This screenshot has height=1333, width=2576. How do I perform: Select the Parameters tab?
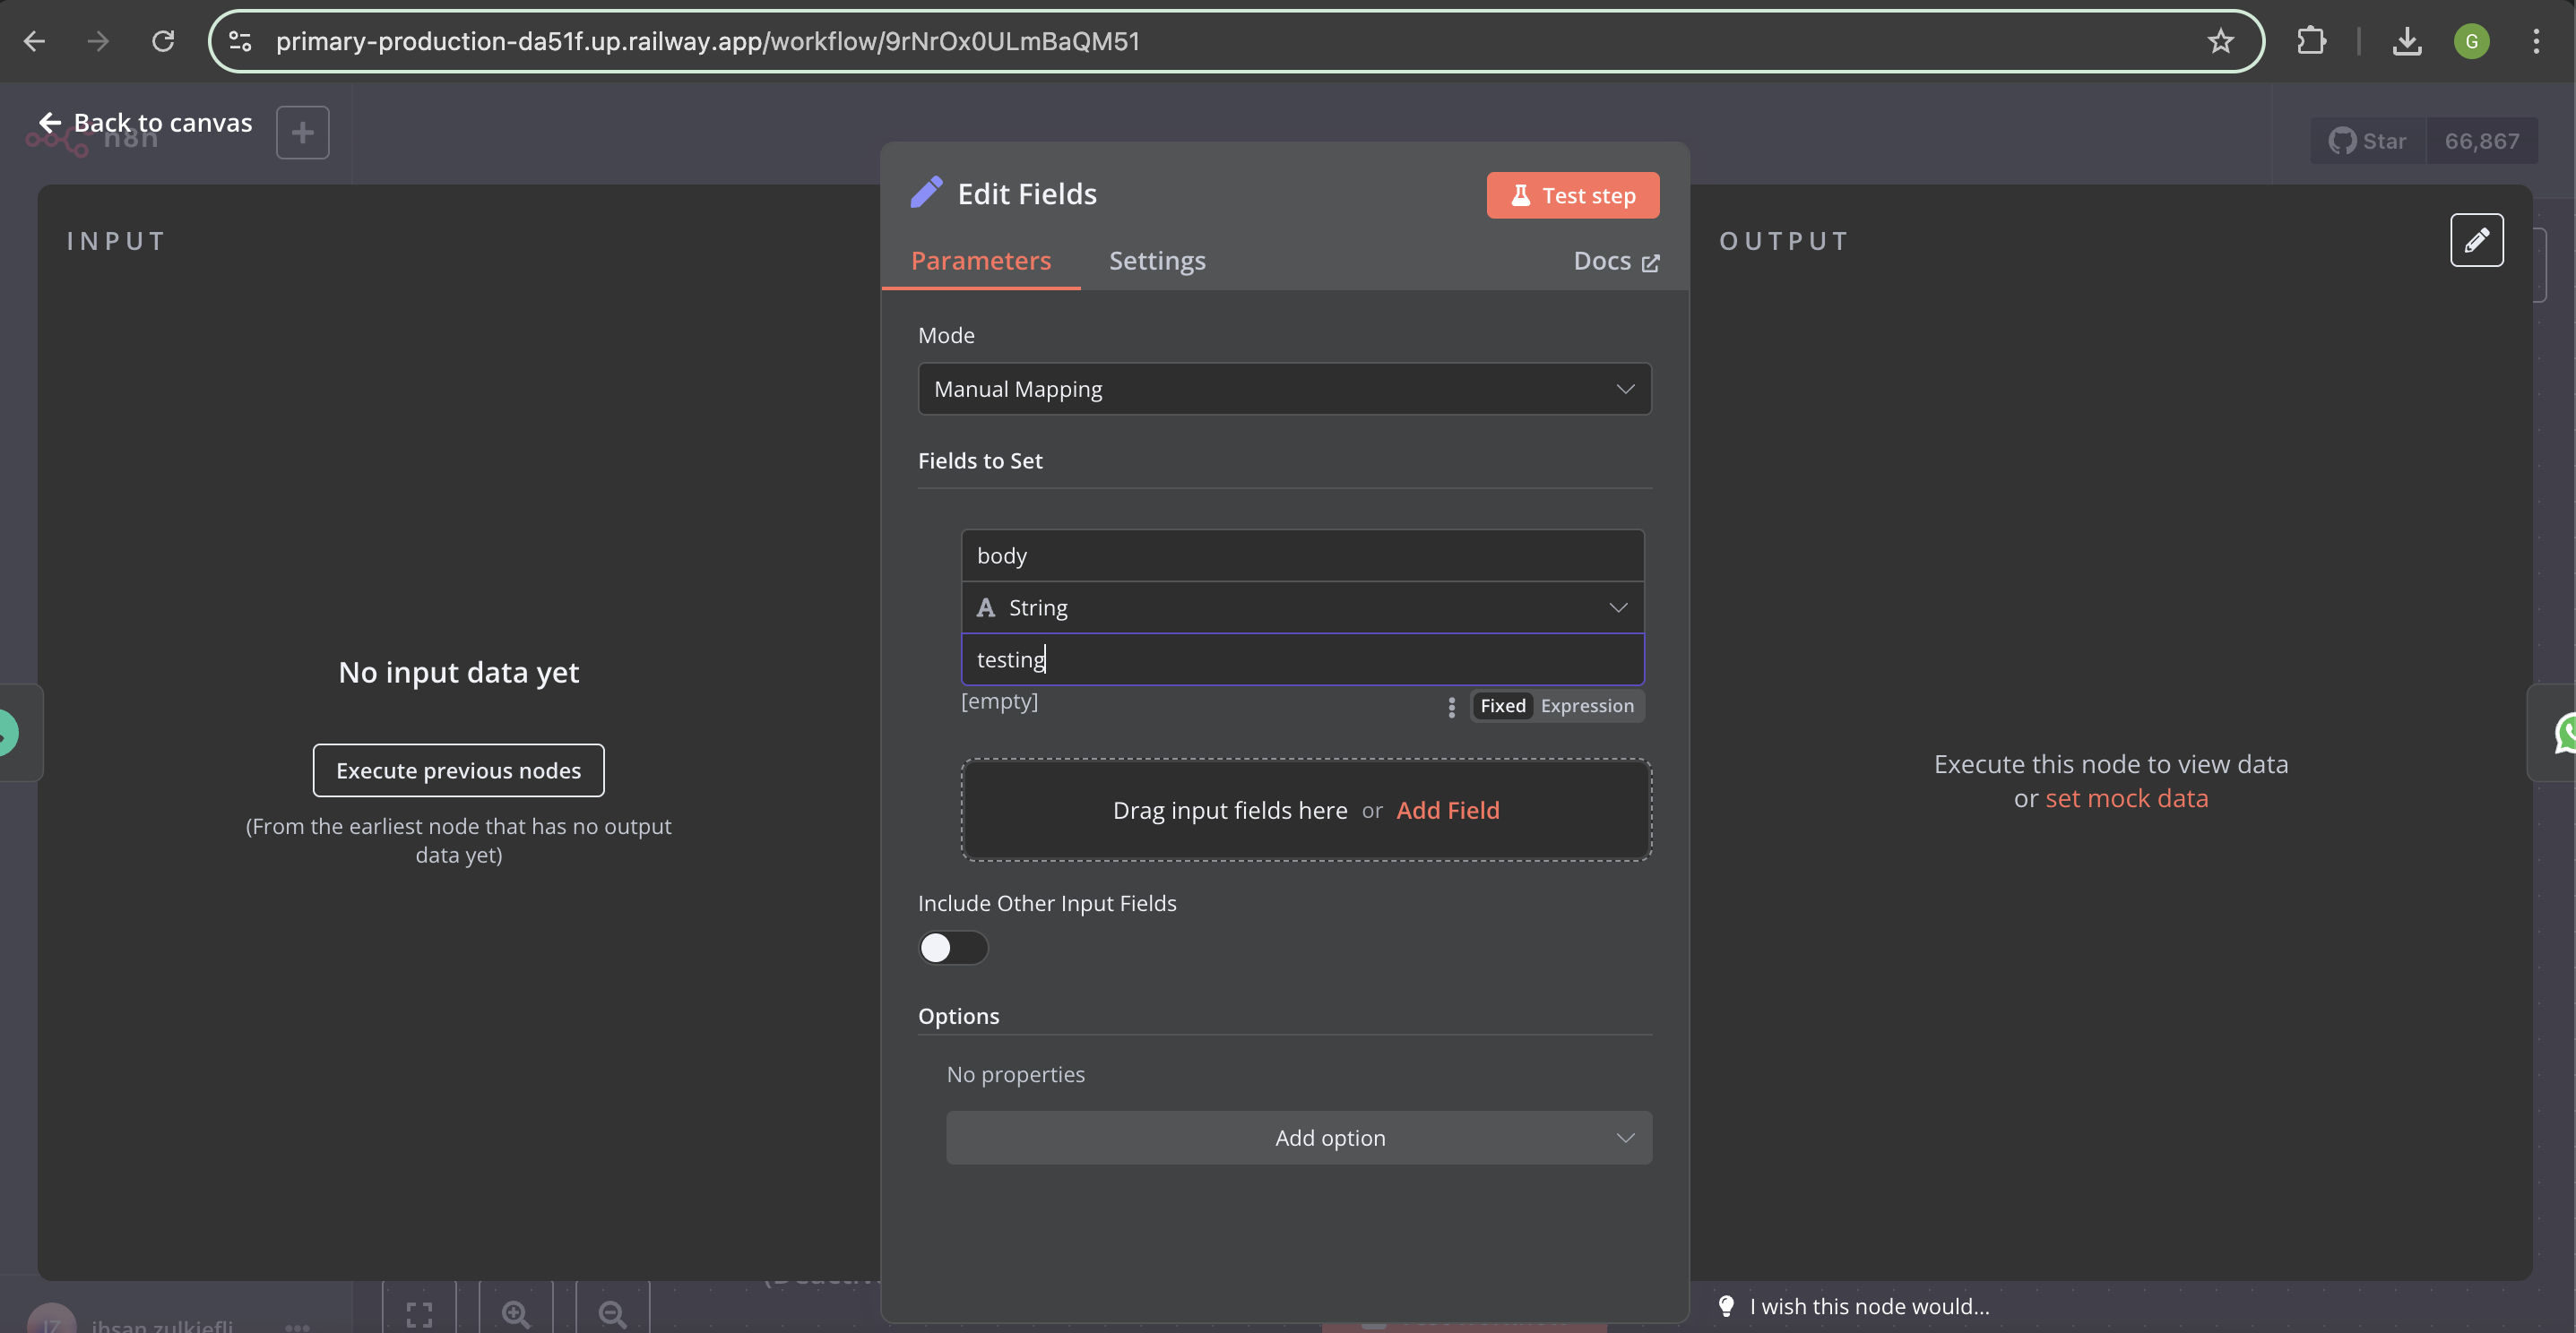tap(980, 261)
